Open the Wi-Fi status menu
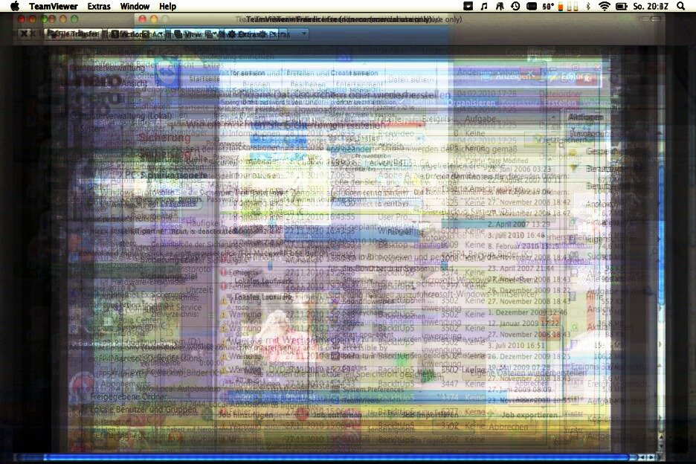This screenshot has width=696, height=464. 604,6
